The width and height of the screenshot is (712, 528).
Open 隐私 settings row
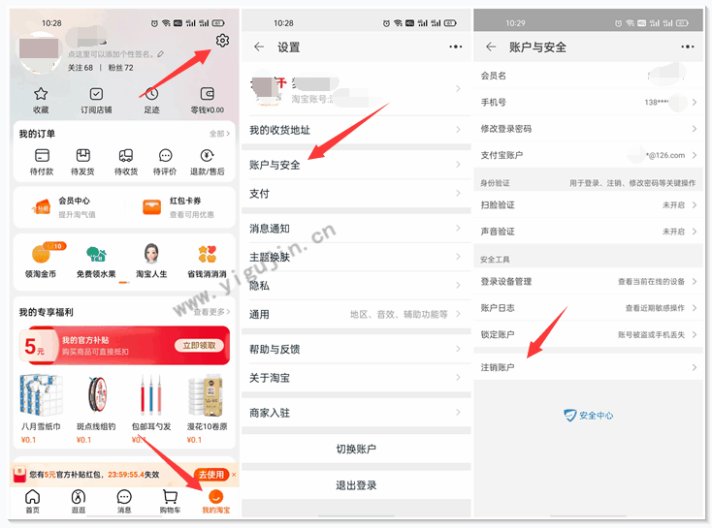[356, 286]
